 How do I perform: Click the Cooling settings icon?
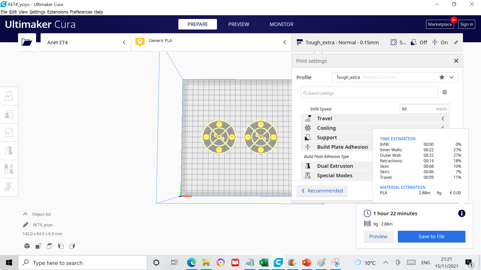click(307, 128)
